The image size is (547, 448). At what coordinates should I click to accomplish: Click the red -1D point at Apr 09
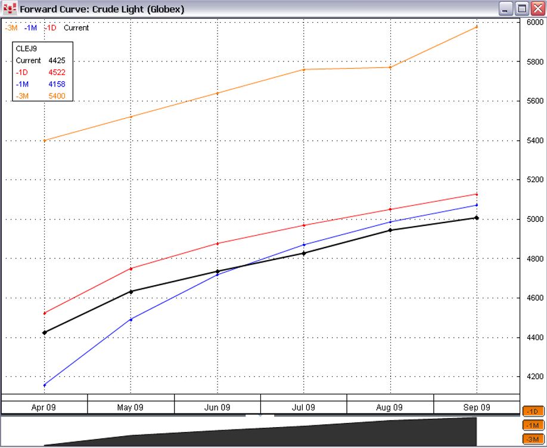click(44, 313)
